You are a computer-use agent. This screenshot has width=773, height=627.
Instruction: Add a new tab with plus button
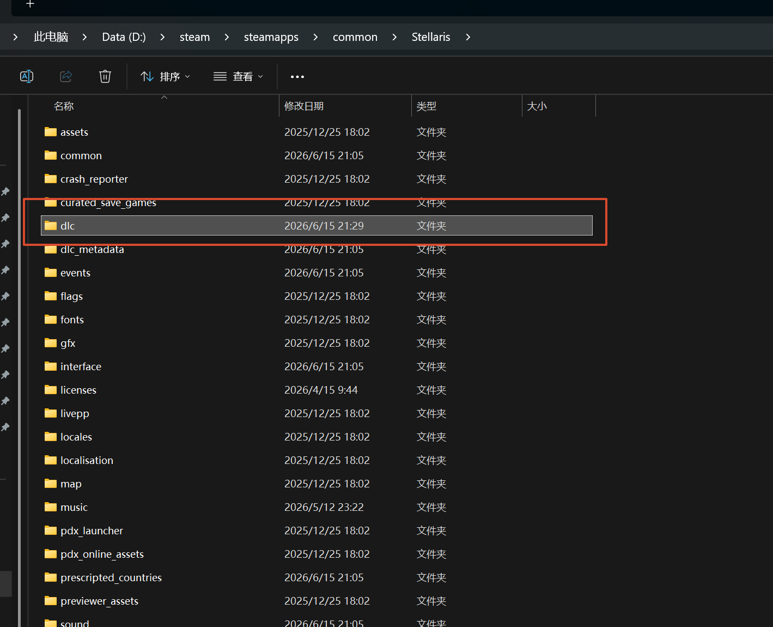[30, 4]
